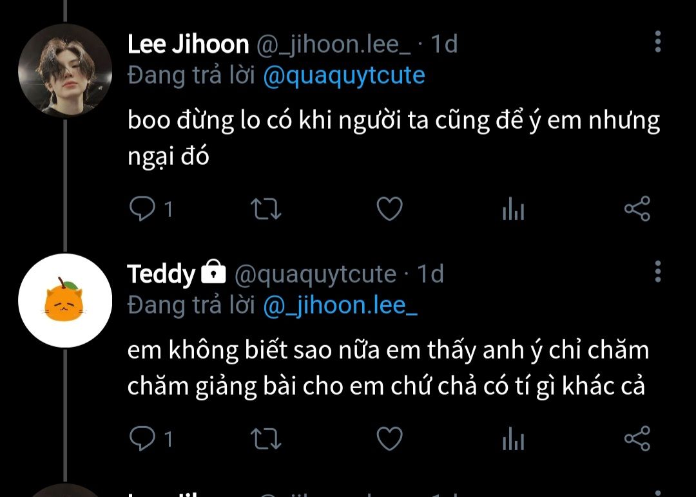Image resolution: width=696 pixels, height=497 pixels.
Task: Like Teddy's reply
Action: (390, 438)
